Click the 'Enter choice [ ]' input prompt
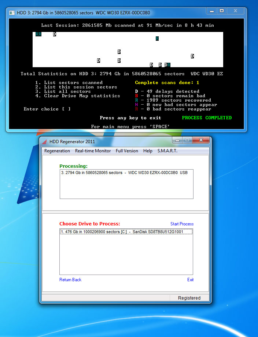This screenshot has height=337, width=258. click(x=47, y=109)
